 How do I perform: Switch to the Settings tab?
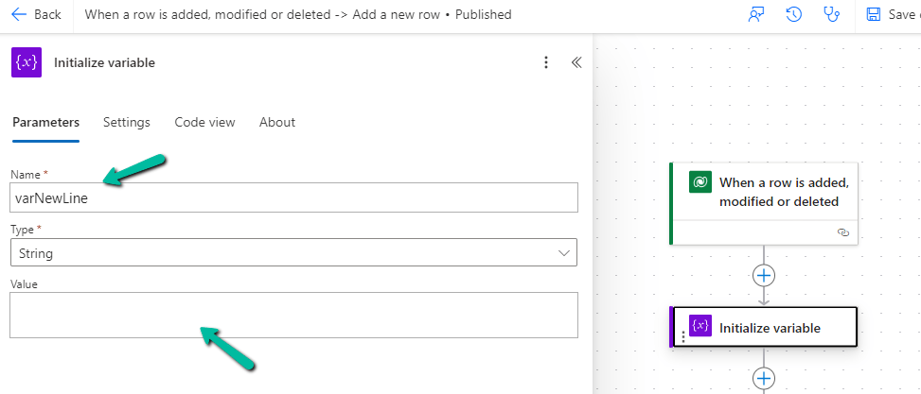click(127, 122)
